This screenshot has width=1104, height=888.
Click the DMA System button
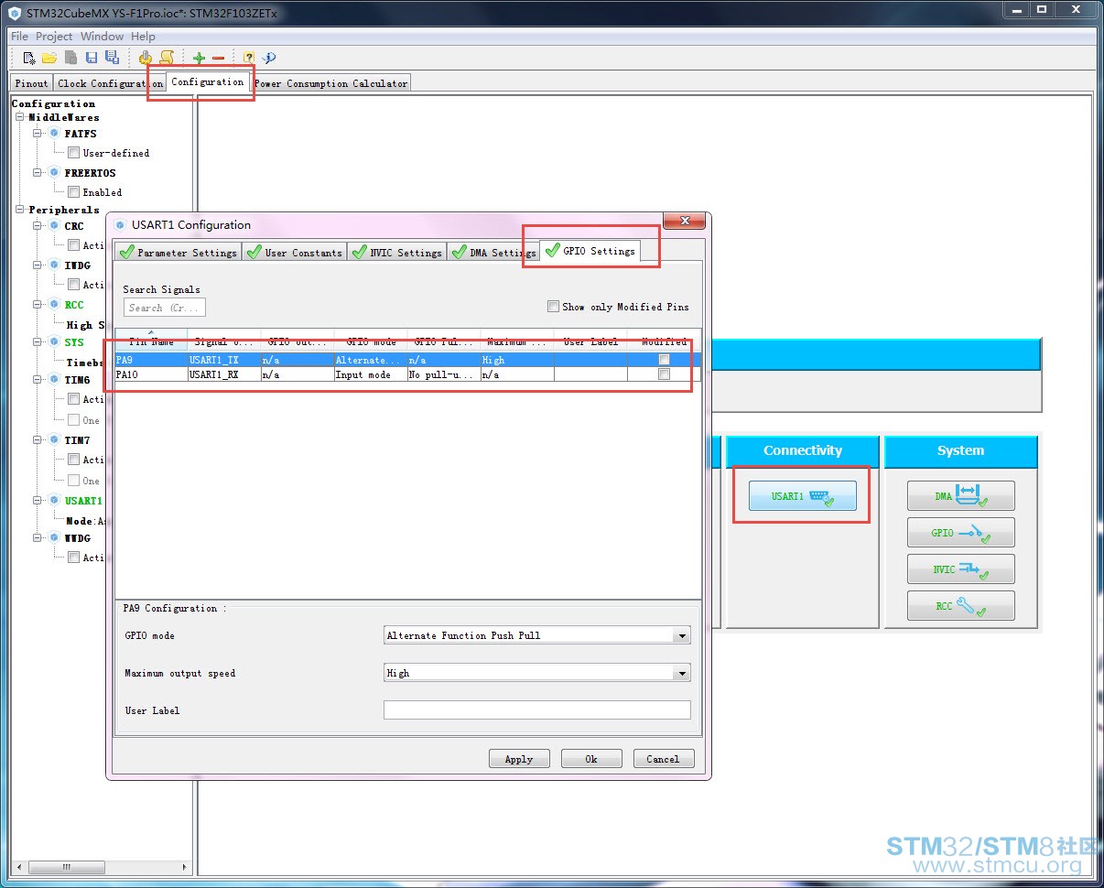point(961,496)
